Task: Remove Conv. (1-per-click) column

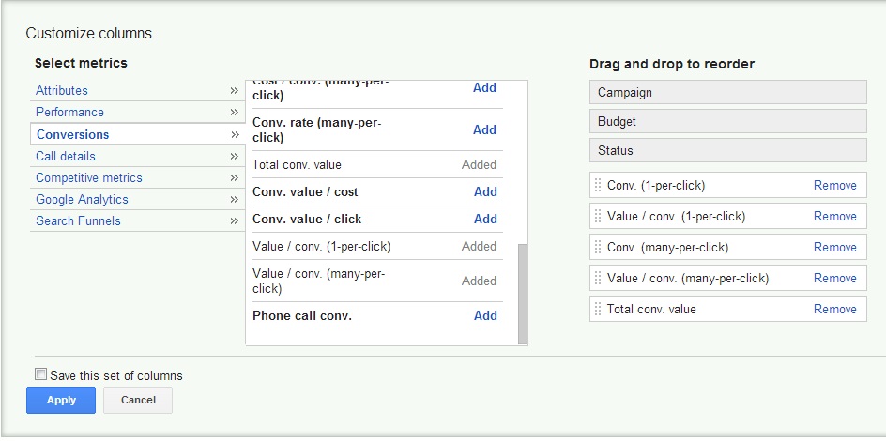Action: pos(834,185)
